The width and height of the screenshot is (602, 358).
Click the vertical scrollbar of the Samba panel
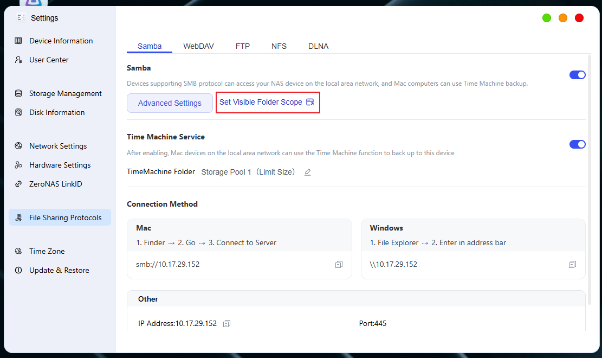pyautogui.click(x=590, y=180)
